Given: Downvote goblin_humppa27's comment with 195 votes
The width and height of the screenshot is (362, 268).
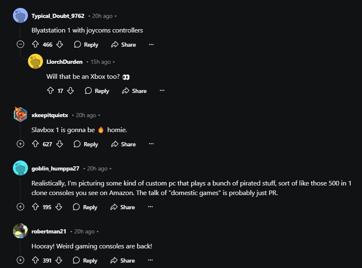Looking at the screenshot, I should click(x=59, y=207).
